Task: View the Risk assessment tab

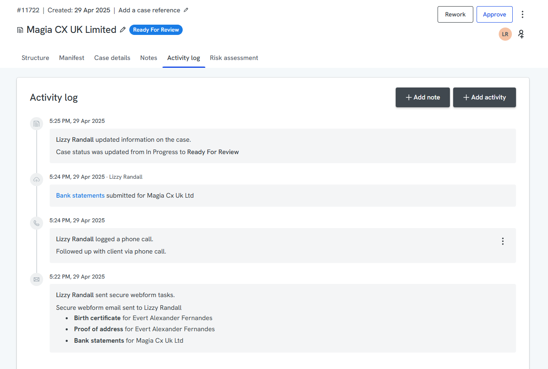Action: click(234, 58)
